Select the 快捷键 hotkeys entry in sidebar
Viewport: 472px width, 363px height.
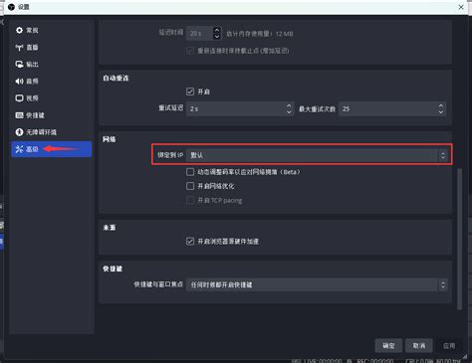(x=52, y=115)
